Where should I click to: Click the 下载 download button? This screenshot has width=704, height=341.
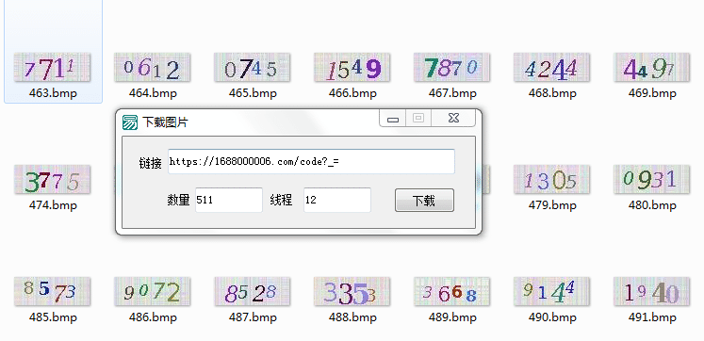tap(424, 200)
